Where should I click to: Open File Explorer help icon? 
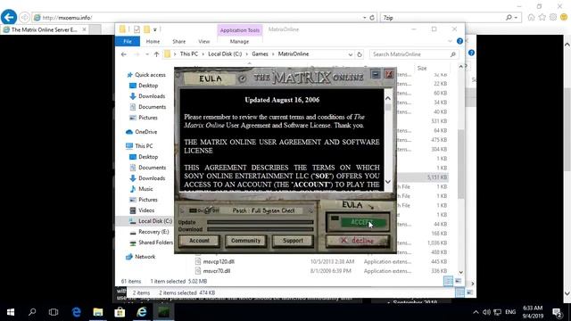point(460,41)
